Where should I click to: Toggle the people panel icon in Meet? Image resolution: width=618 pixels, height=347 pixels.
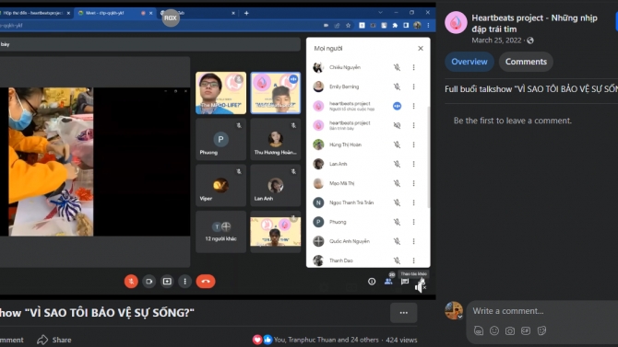click(x=388, y=282)
